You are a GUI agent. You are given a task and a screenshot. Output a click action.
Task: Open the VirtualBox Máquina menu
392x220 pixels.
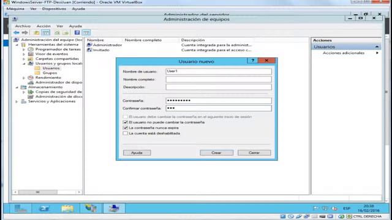(15, 9)
